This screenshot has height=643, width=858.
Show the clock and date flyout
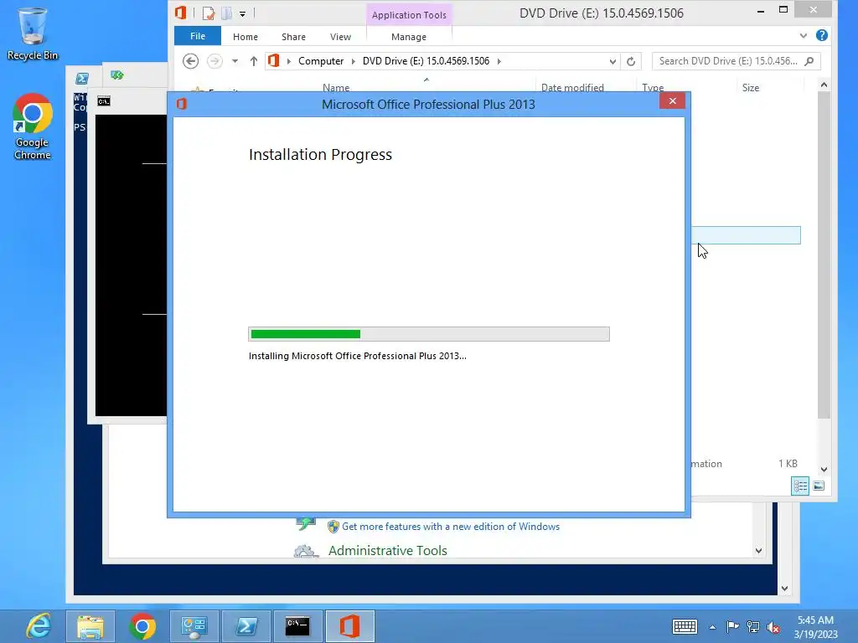click(816, 627)
